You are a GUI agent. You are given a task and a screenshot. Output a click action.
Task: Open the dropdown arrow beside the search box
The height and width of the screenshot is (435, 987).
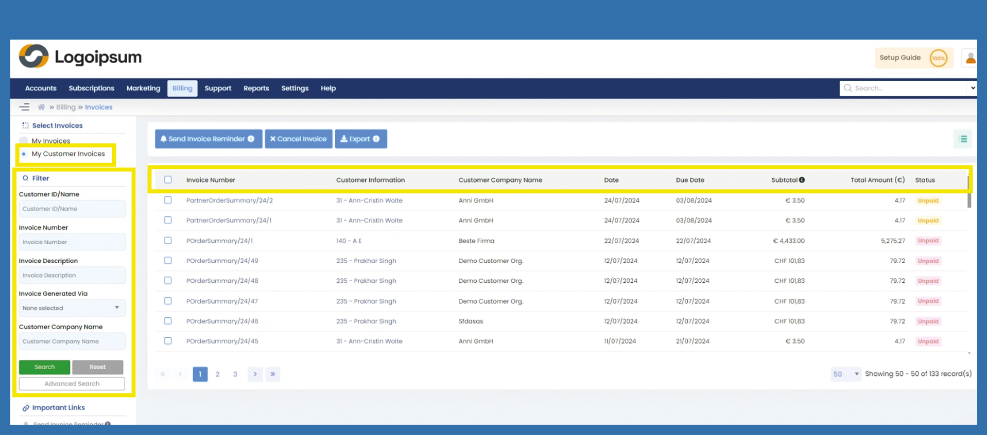point(972,88)
